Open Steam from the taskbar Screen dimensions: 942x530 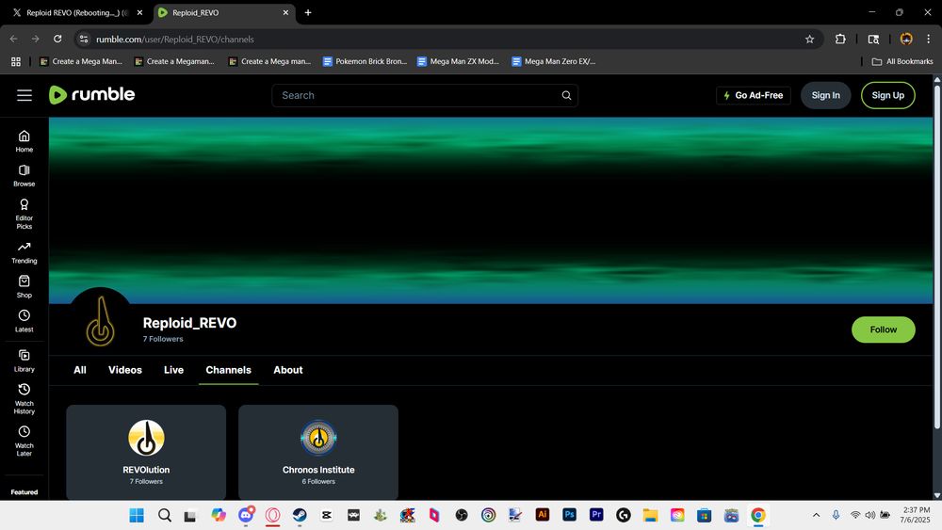click(x=300, y=515)
